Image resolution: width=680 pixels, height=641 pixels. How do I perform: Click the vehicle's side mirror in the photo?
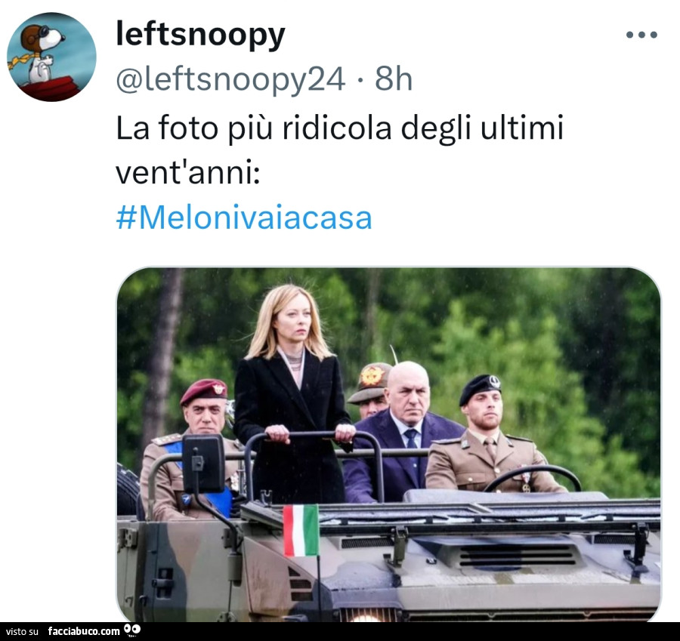(x=203, y=464)
